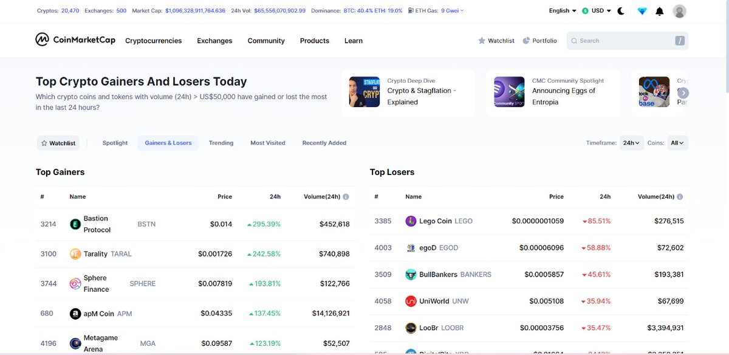This screenshot has width=729, height=355.
Task: Open Portfolio from the header
Action: coord(539,41)
